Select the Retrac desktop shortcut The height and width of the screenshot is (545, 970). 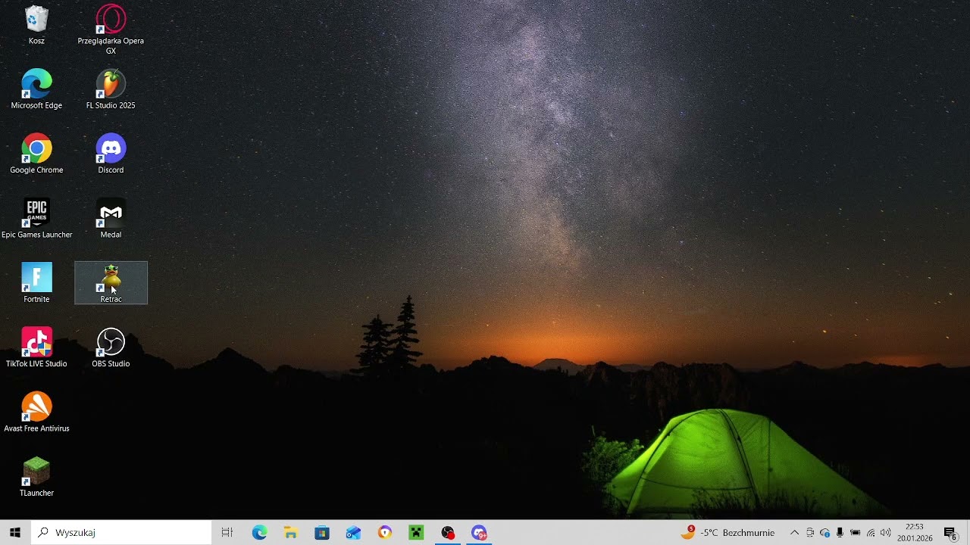pyautogui.click(x=111, y=283)
